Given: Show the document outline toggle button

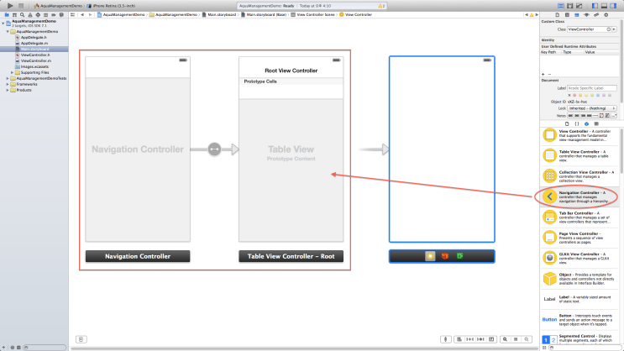Looking at the screenshot, I should [81, 339].
